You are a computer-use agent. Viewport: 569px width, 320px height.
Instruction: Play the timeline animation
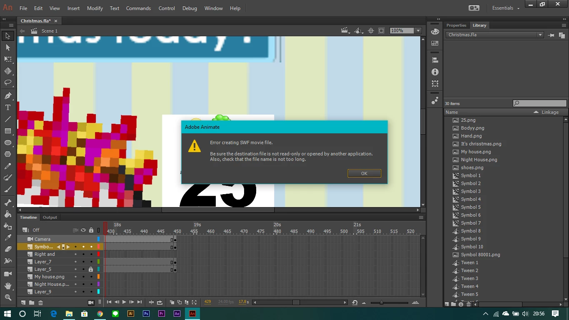(124, 302)
